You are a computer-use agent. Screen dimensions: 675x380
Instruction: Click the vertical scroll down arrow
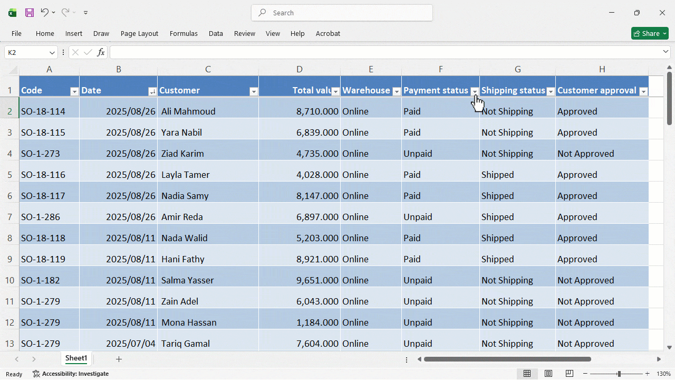[670, 347]
